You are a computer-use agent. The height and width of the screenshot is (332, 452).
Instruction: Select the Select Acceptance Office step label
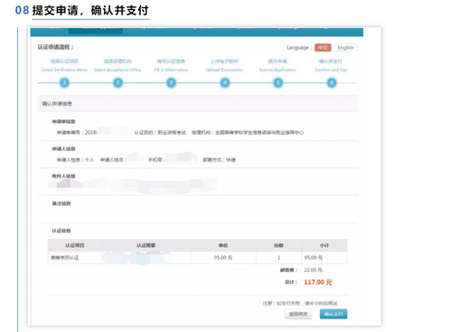[x=118, y=70]
